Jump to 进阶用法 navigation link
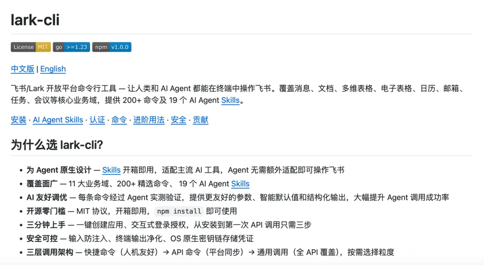Viewport: 484px width, 265px height. (x=149, y=120)
